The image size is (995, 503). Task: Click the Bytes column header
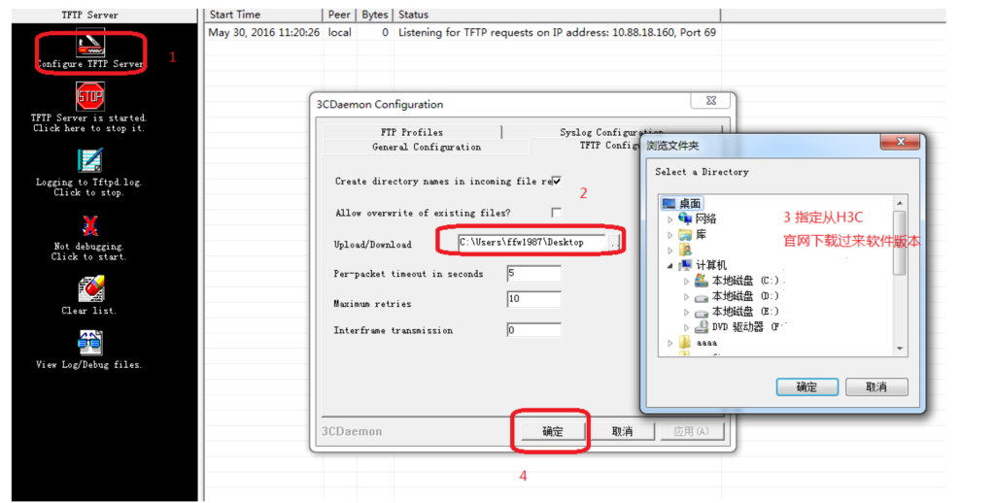pos(374,15)
